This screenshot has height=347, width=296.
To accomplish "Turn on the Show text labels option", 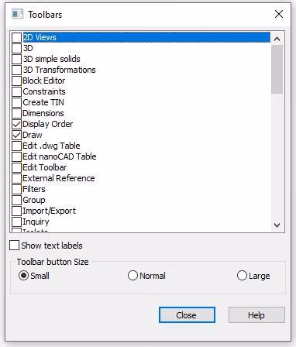I will [14, 246].
